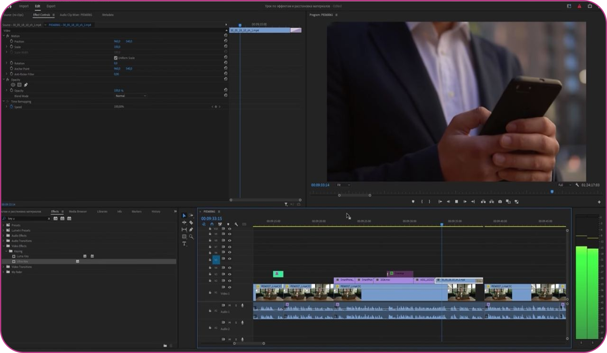
Task: Select the Ultra Key effect
Action: 23,261
